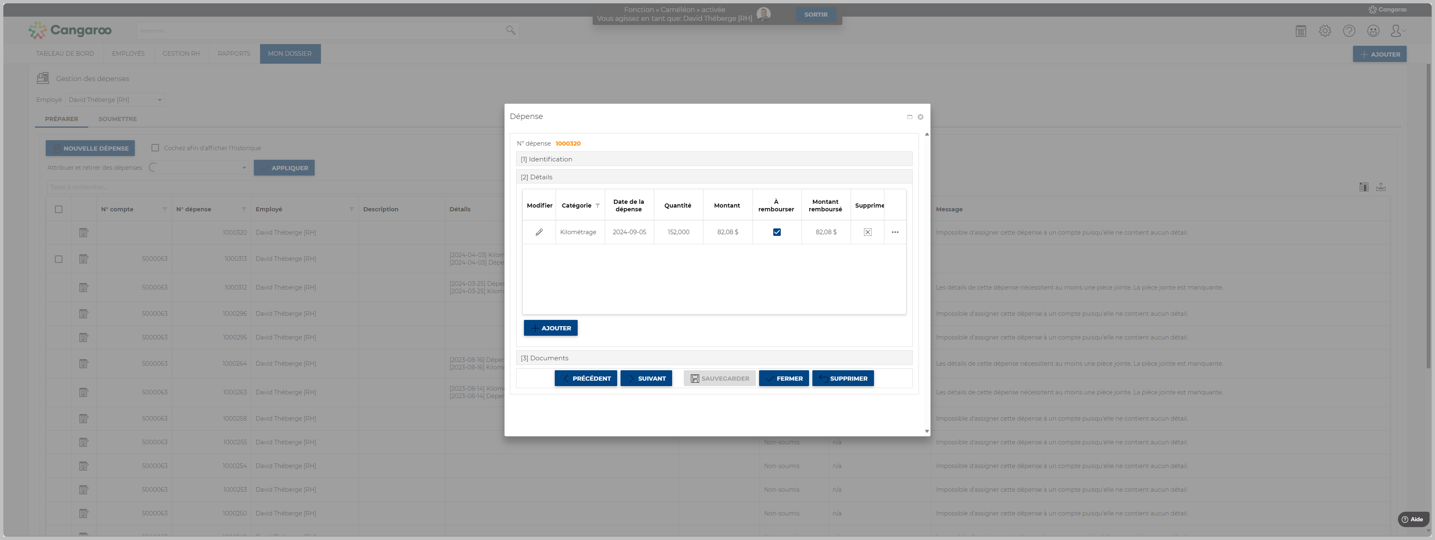Viewport: 1435px width, 540px height.
Task: Open the calendar icon in top header
Action: pyautogui.click(x=1301, y=31)
